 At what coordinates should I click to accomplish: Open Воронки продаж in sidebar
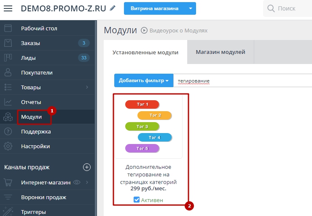tap(43, 197)
